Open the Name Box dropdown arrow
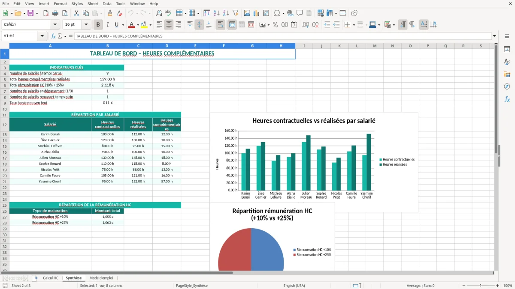The image size is (515, 289). [x=42, y=36]
